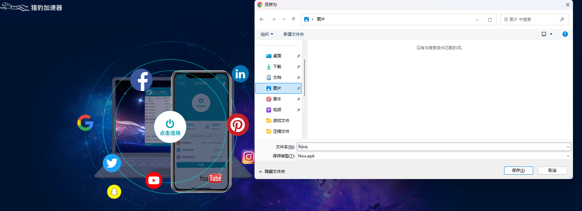Screen dimensions: 582x211
Task: Click the Facebook logo icon
Action: (x=142, y=80)
